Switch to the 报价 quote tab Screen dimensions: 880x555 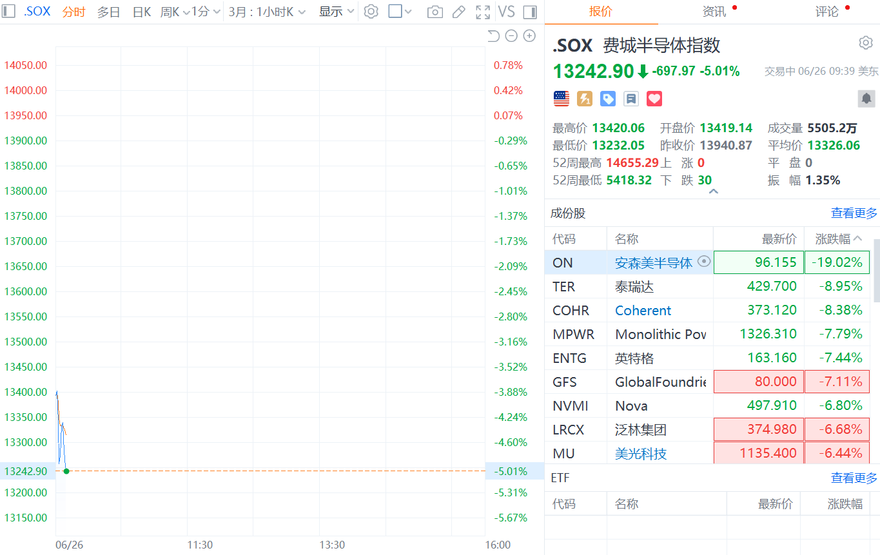[x=600, y=12]
